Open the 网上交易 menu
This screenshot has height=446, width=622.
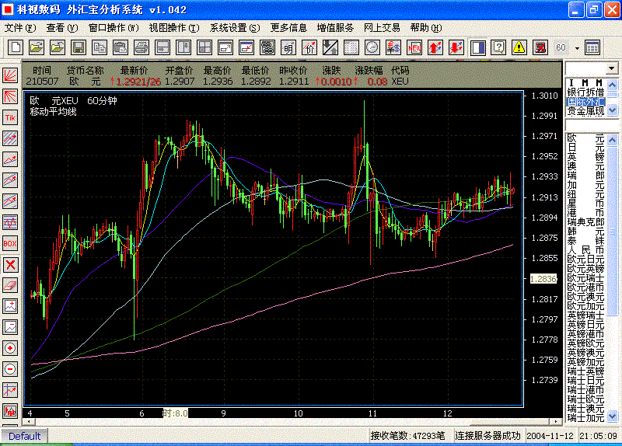click(382, 28)
